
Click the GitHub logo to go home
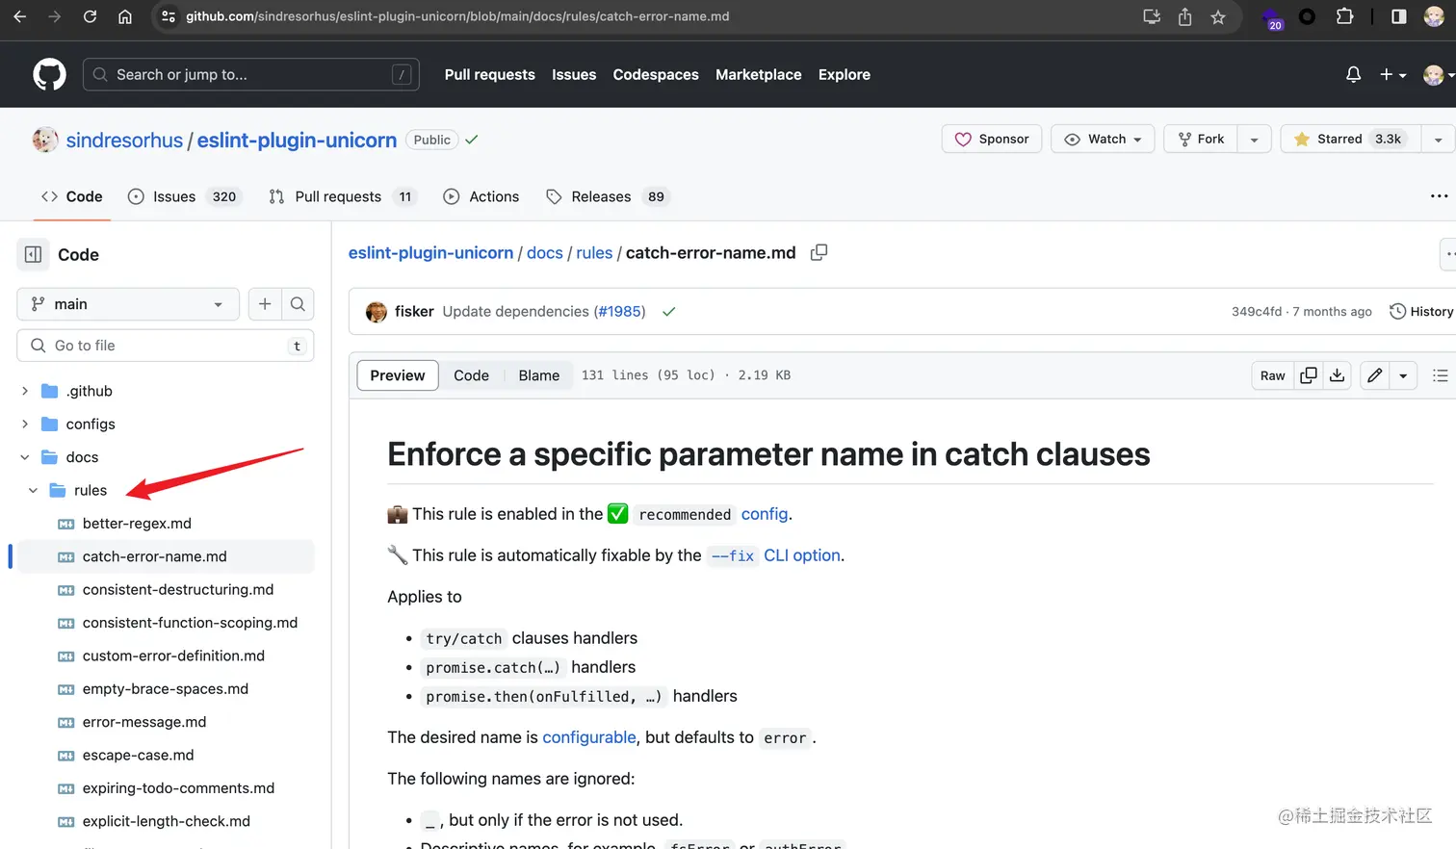point(48,74)
